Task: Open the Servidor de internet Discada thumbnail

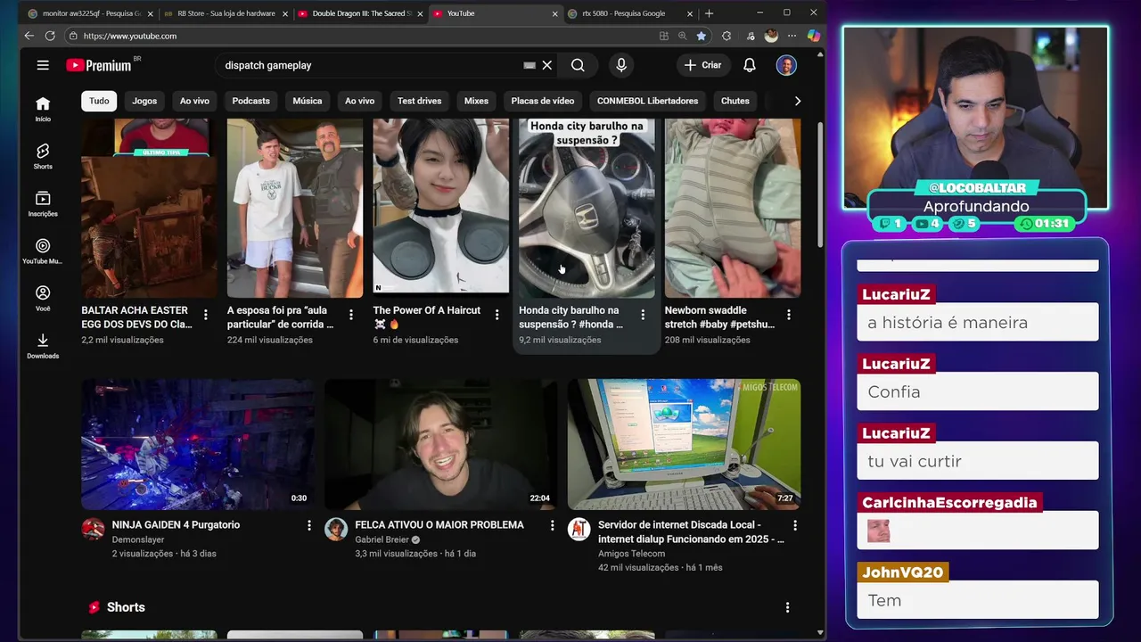Action: (x=684, y=444)
